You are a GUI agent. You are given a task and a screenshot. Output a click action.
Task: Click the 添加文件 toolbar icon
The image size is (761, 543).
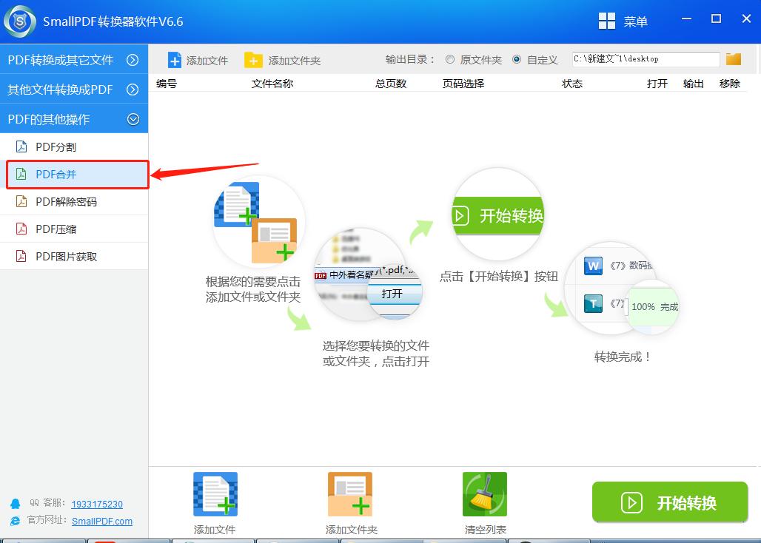175,60
